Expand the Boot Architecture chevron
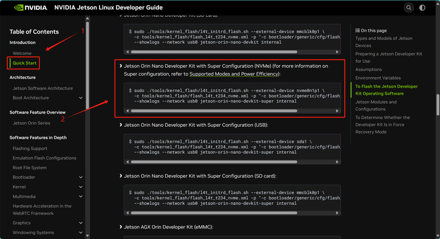This screenshot has width=440, height=239. point(81,98)
